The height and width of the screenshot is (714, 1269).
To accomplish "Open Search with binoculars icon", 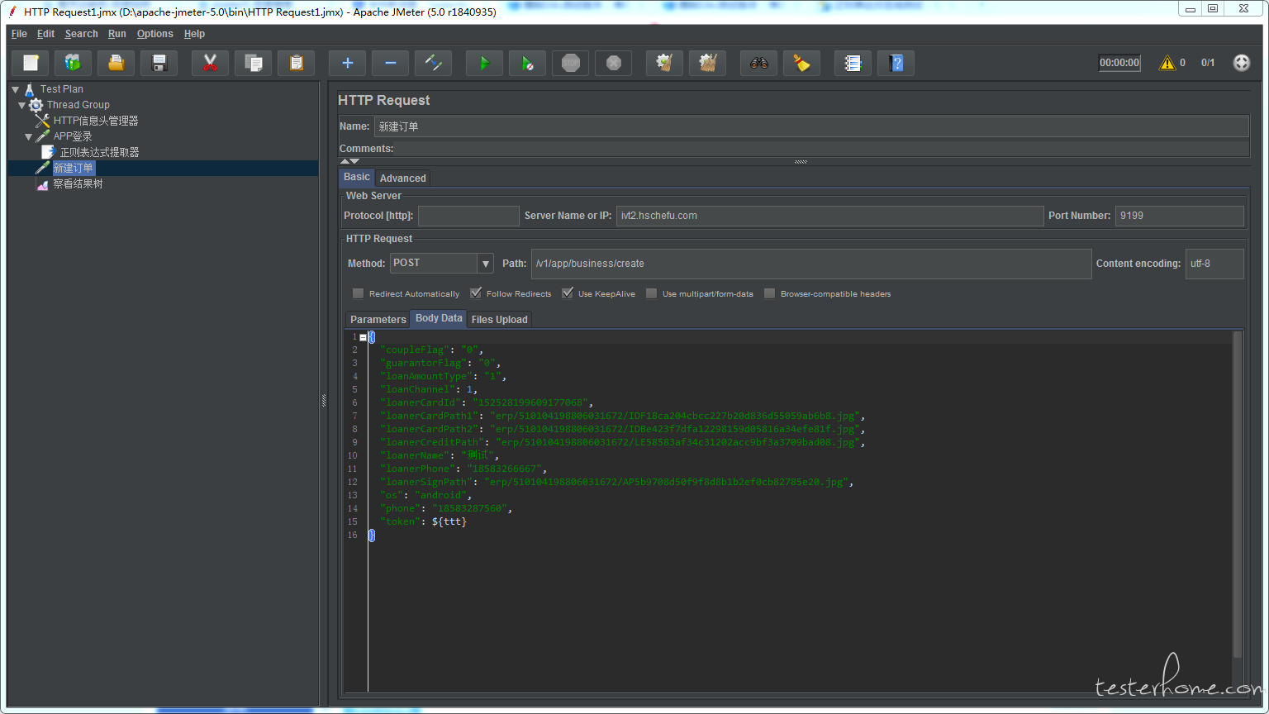I will tap(758, 63).
